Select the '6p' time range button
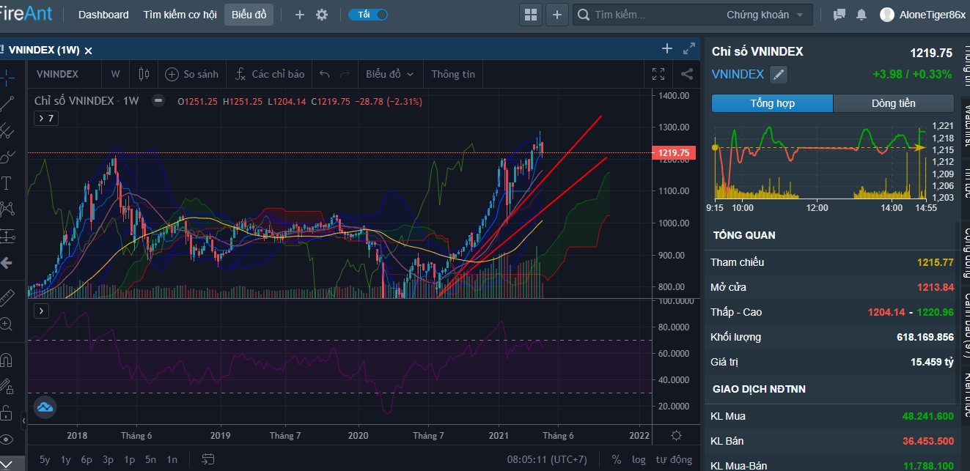 click(87, 460)
